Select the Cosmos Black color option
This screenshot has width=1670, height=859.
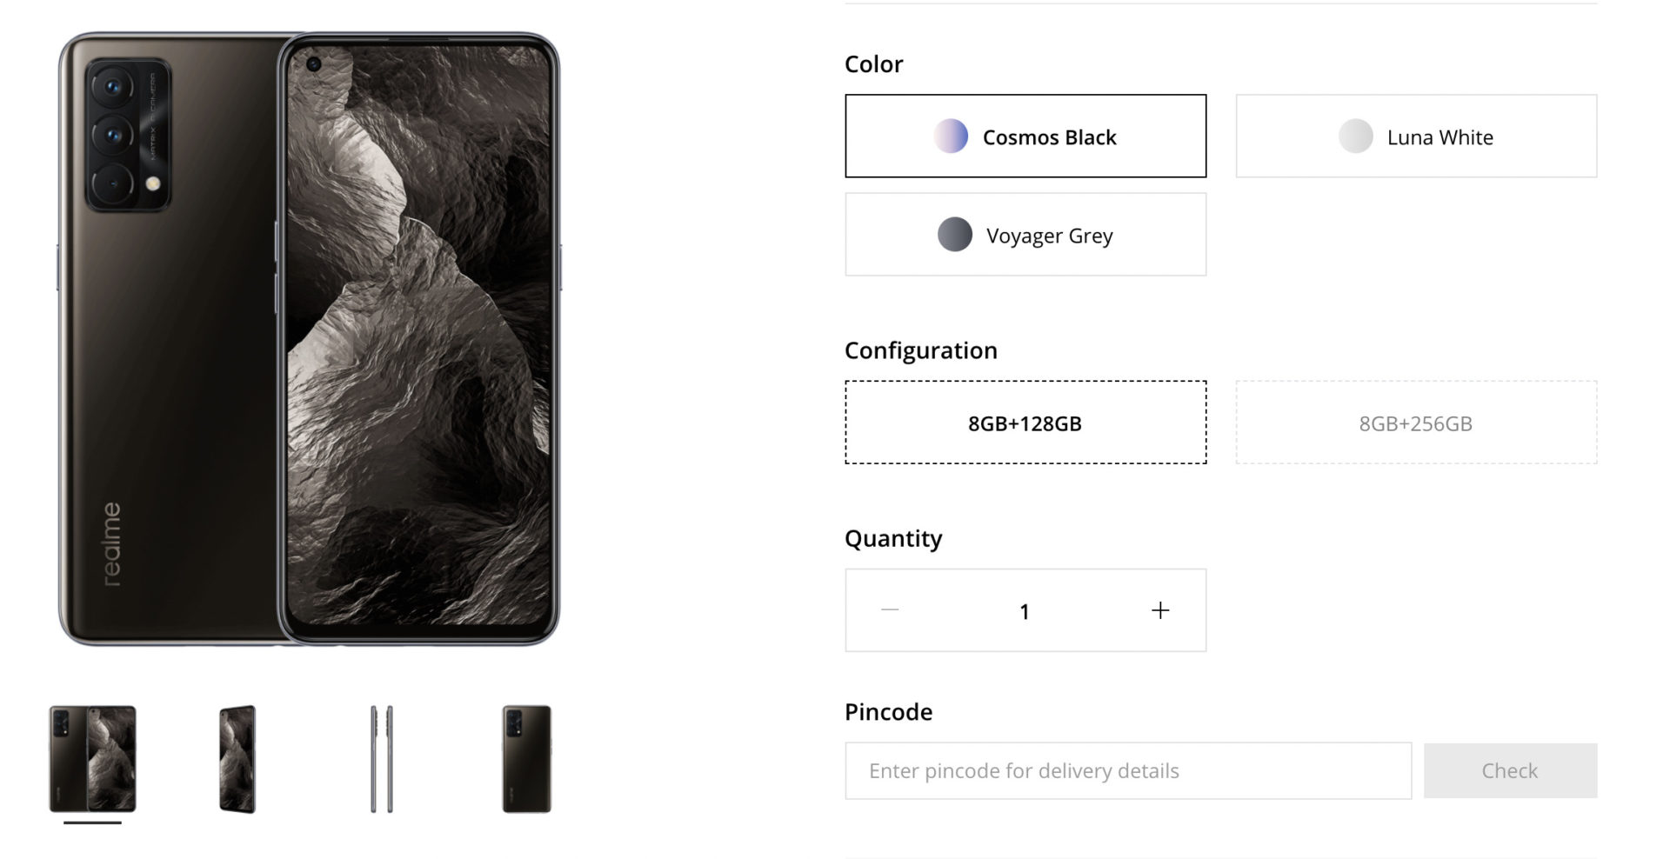[1025, 137]
